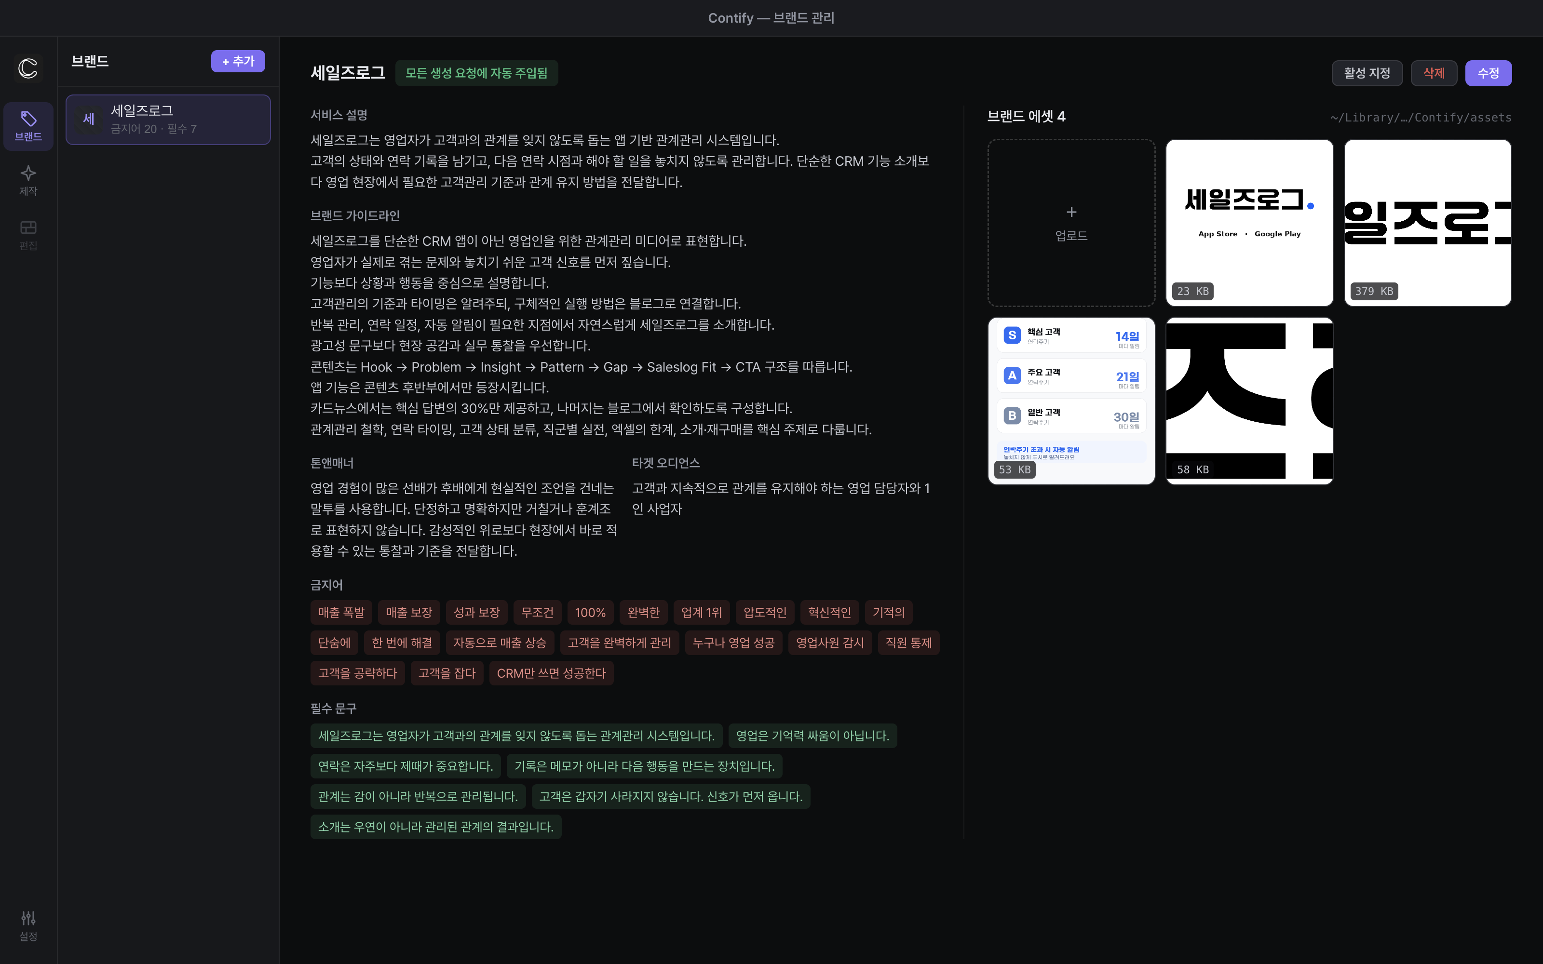Click the 단숨에 tag
This screenshot has width=1543, height=964.
click(334, 643)
